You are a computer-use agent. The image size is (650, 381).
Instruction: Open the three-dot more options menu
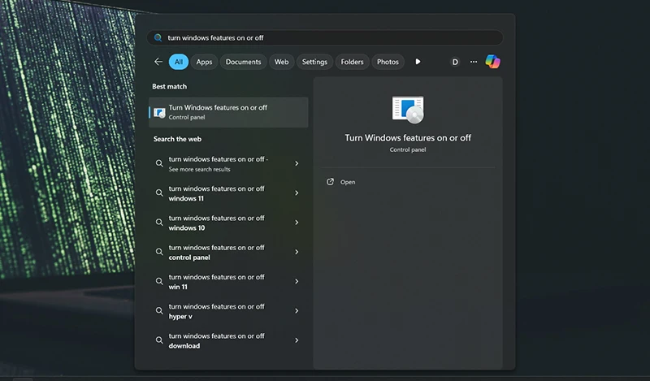[x=474, y=62]
